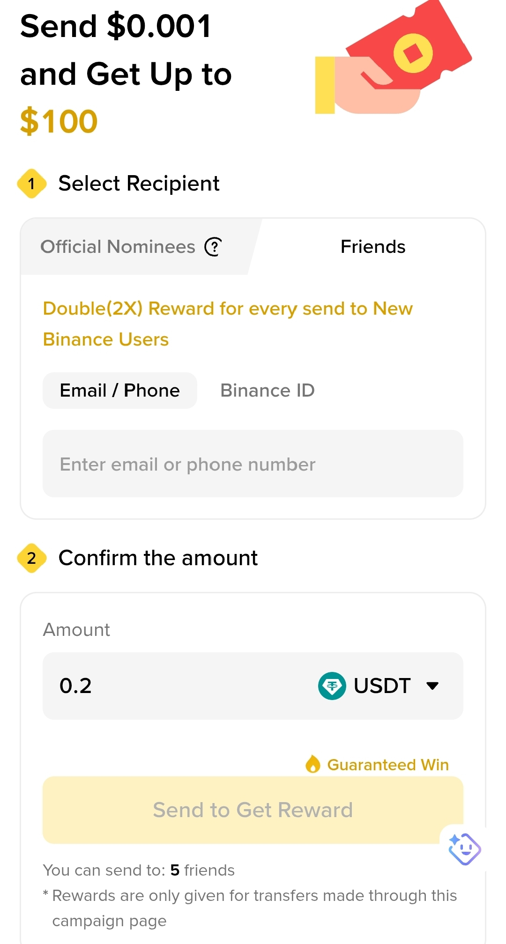Viewport: 506px width, 944px height.
Task: Switch to the Friends tab
Action: (x=373, y=247)
